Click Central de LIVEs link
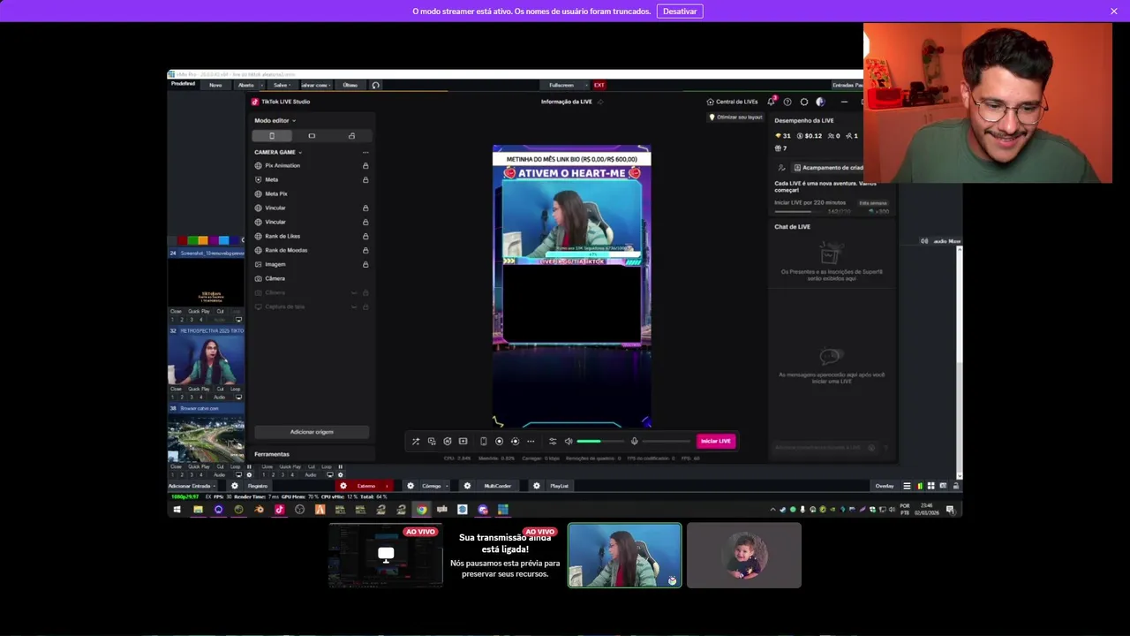 pyautogui.click(x=732, y=102)
